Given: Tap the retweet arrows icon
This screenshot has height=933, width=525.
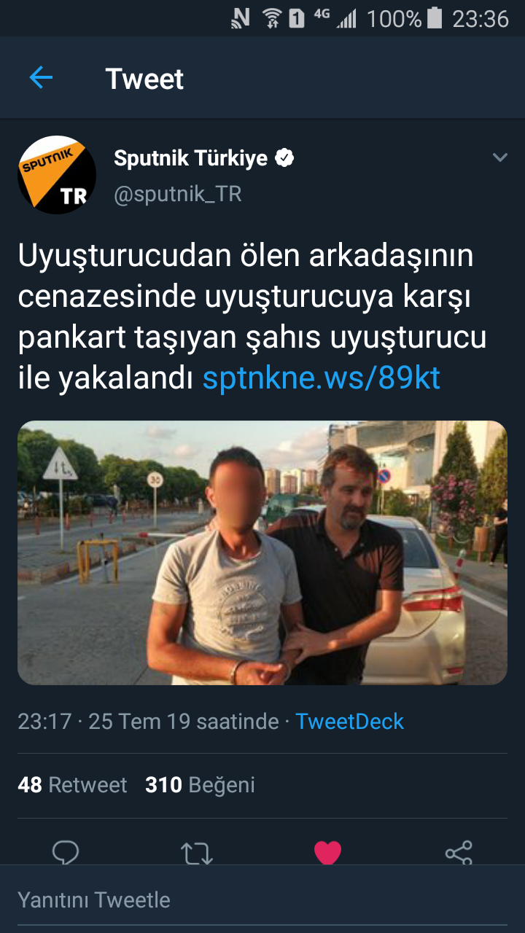Looking at the screenshot, I should point(196,853).
